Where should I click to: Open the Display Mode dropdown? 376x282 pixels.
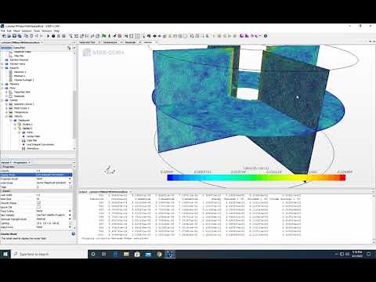coord(70,175)
